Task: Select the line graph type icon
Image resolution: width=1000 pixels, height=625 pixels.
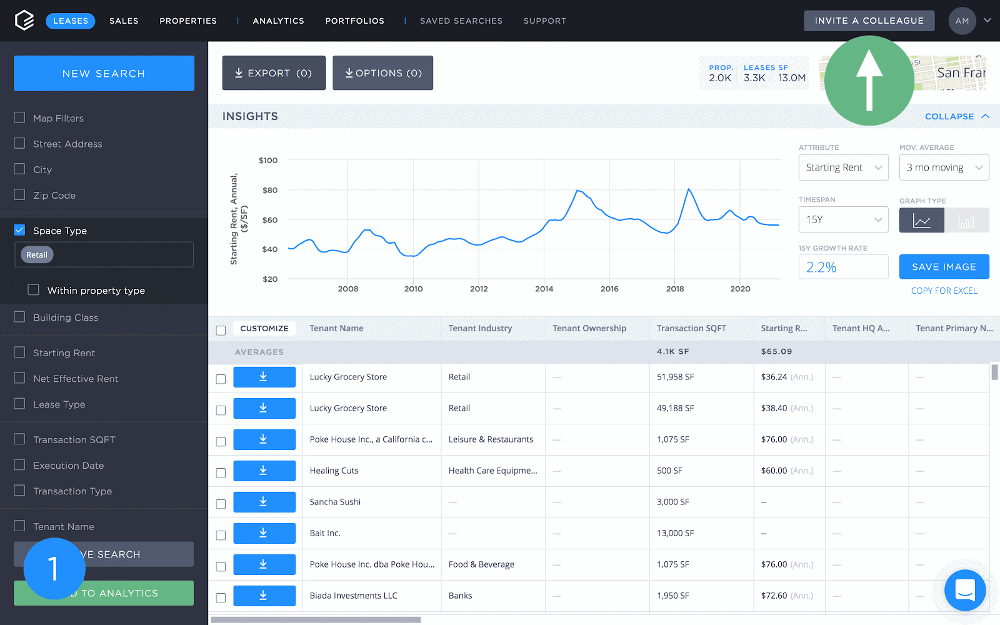Action: click(x=921, y=220)
